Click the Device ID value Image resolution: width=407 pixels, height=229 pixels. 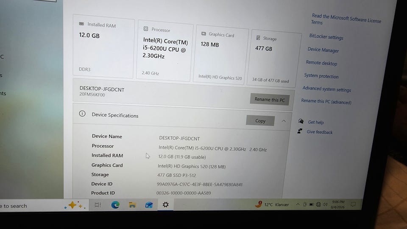(199, 184)
